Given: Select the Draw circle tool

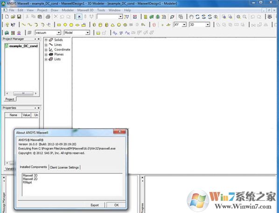Looking at the screenshot, I should (x=65, y=25).
